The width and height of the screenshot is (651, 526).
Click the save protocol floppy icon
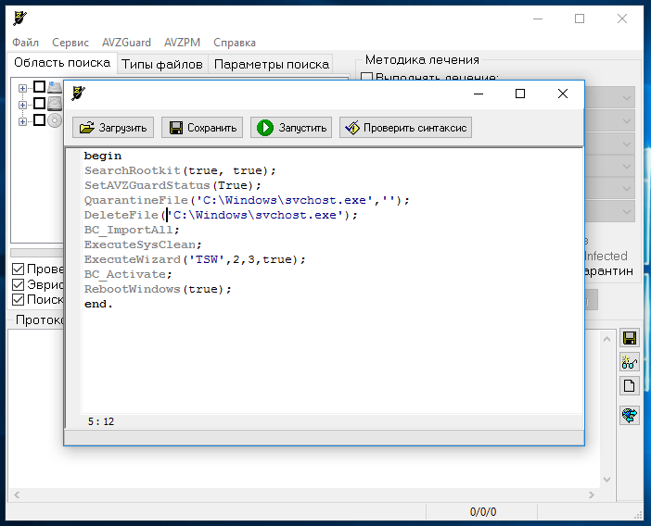(x=630, y=338)
